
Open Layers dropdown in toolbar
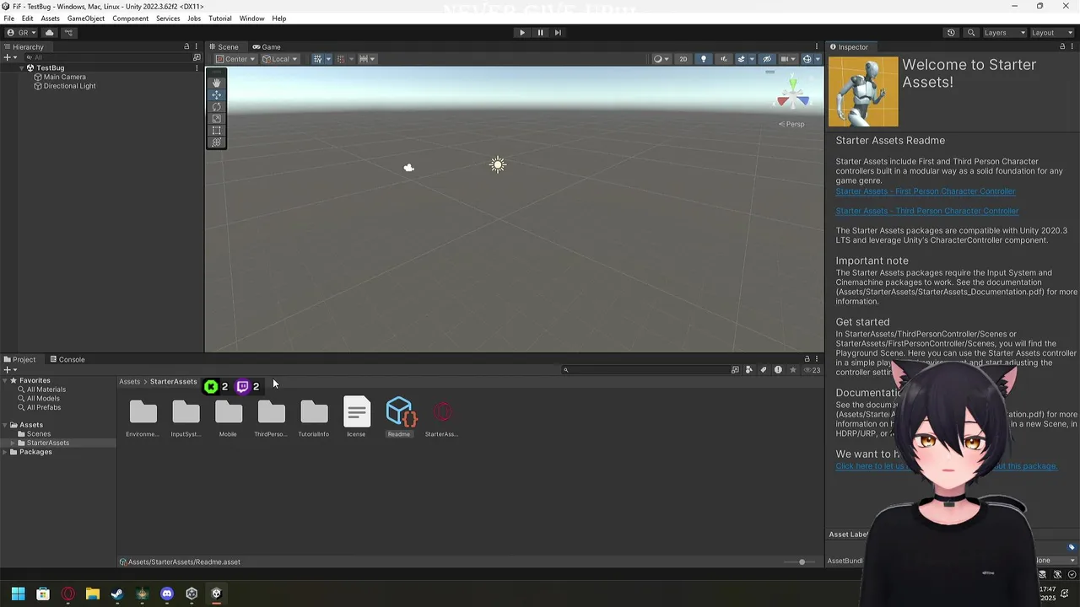pyautogui.click(x=1004, y=33)
